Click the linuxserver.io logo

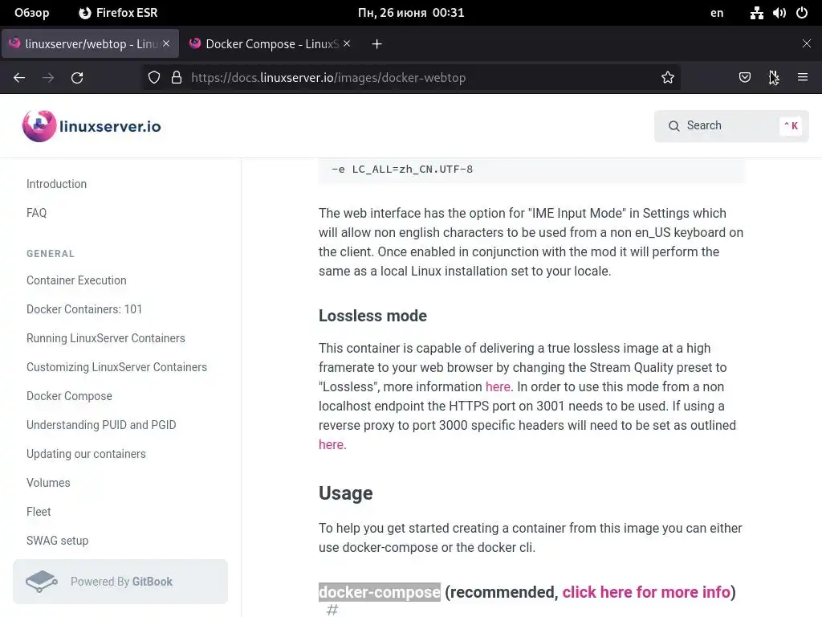(x=92, y=126)
